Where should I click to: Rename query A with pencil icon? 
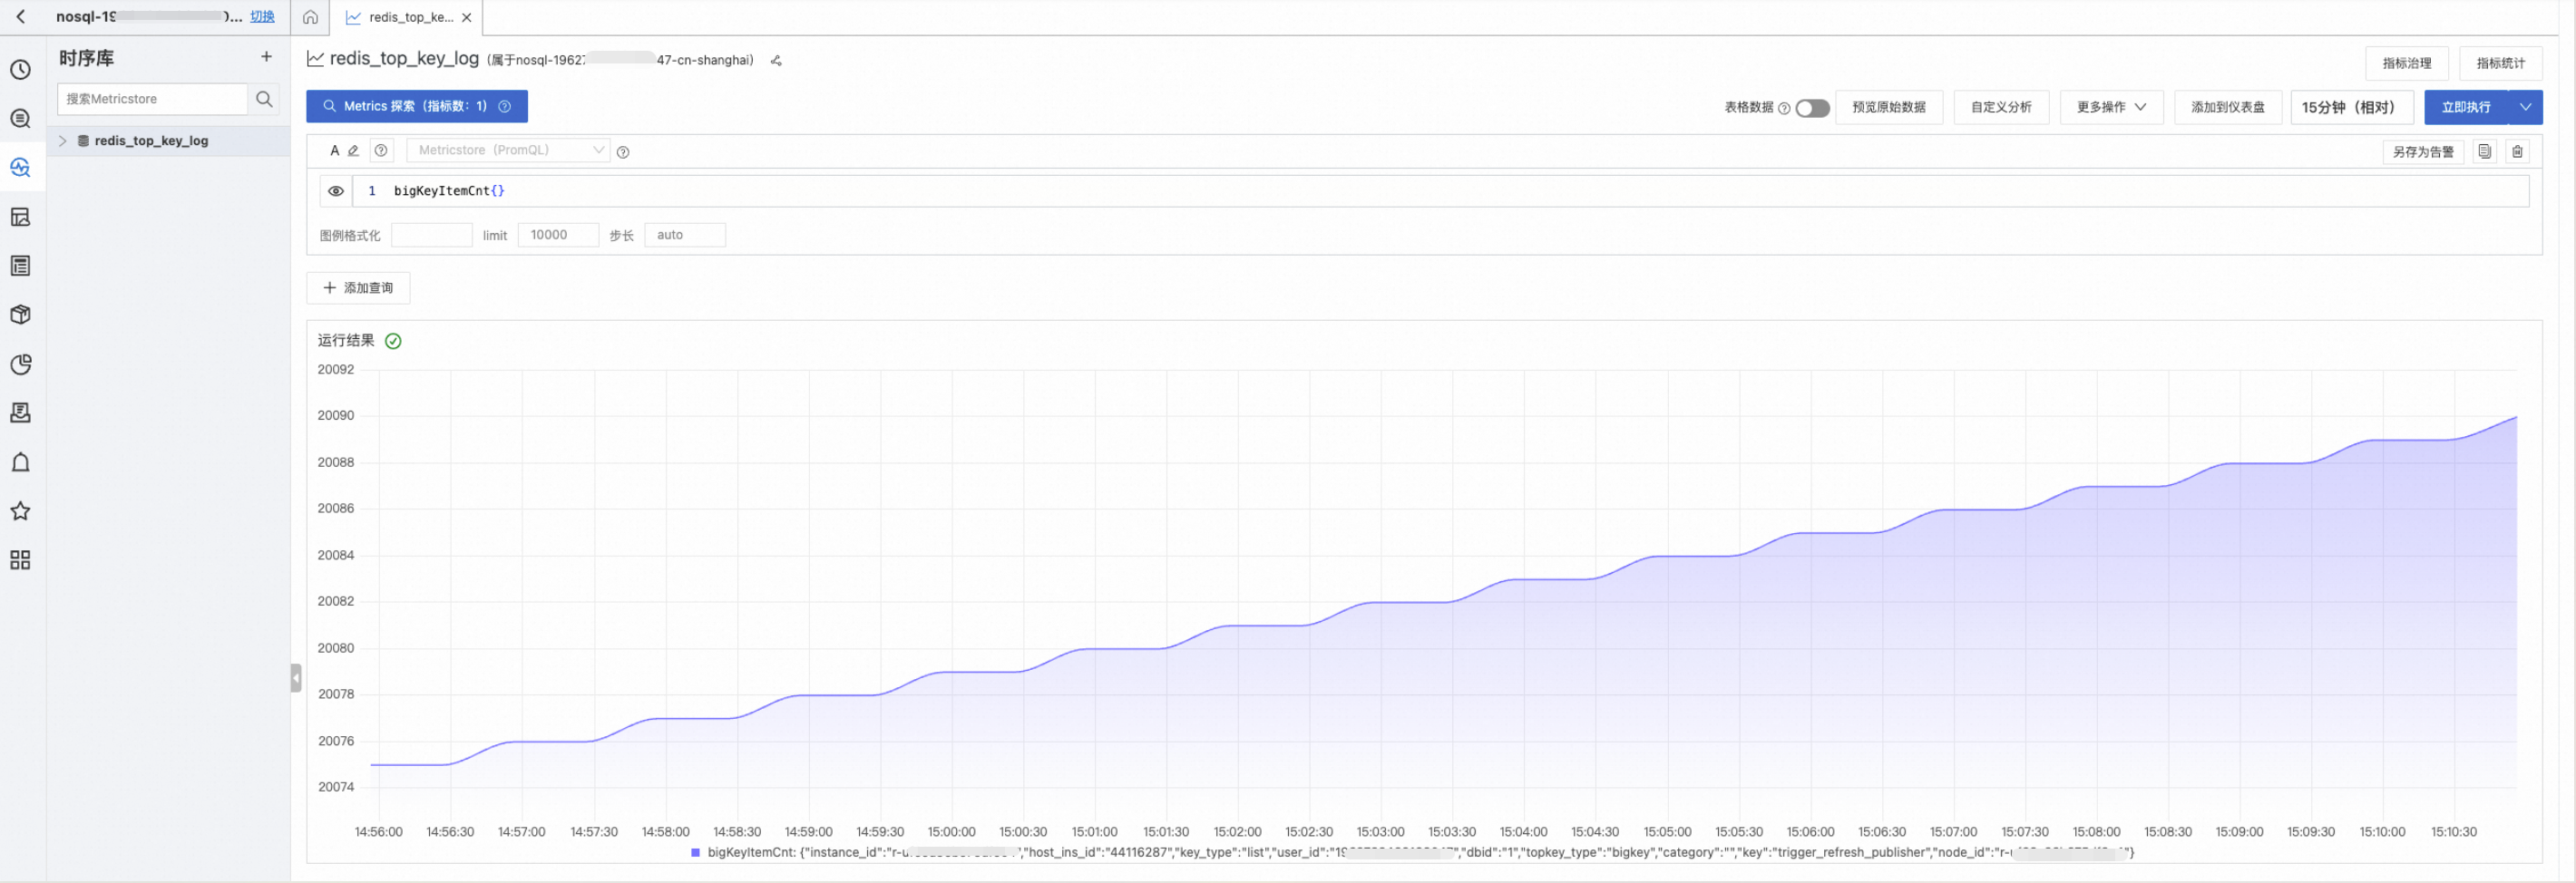(353, 151)
